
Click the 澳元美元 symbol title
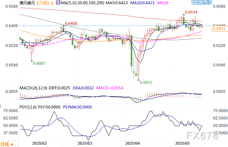point(27,3)
